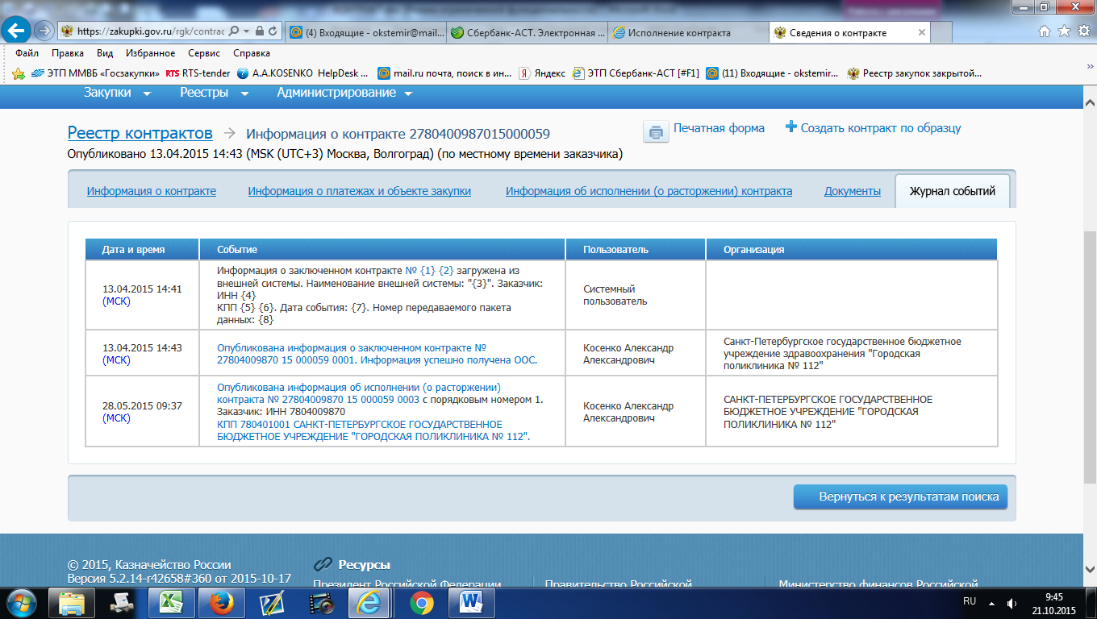Switch to Входящие okstemir@mail browser tab

[x=365, y=33]
